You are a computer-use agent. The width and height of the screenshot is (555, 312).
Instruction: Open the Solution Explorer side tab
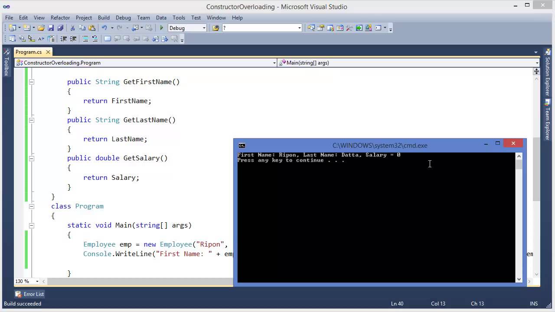(548, 72)
